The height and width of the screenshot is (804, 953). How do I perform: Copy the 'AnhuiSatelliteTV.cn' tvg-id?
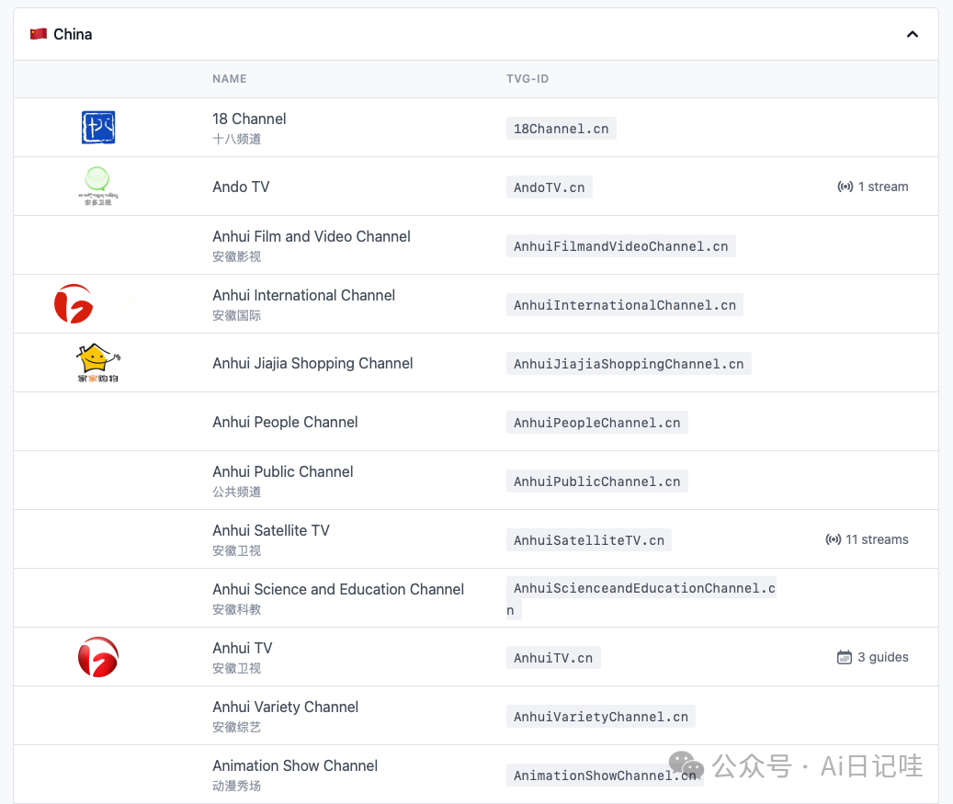pos(589,540)
